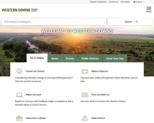The width and height of the screenshot is (154, 123).
Task: Click the envelope Subscribe to eNews icon
Action: pyautogui.click(x=19, y=118)
